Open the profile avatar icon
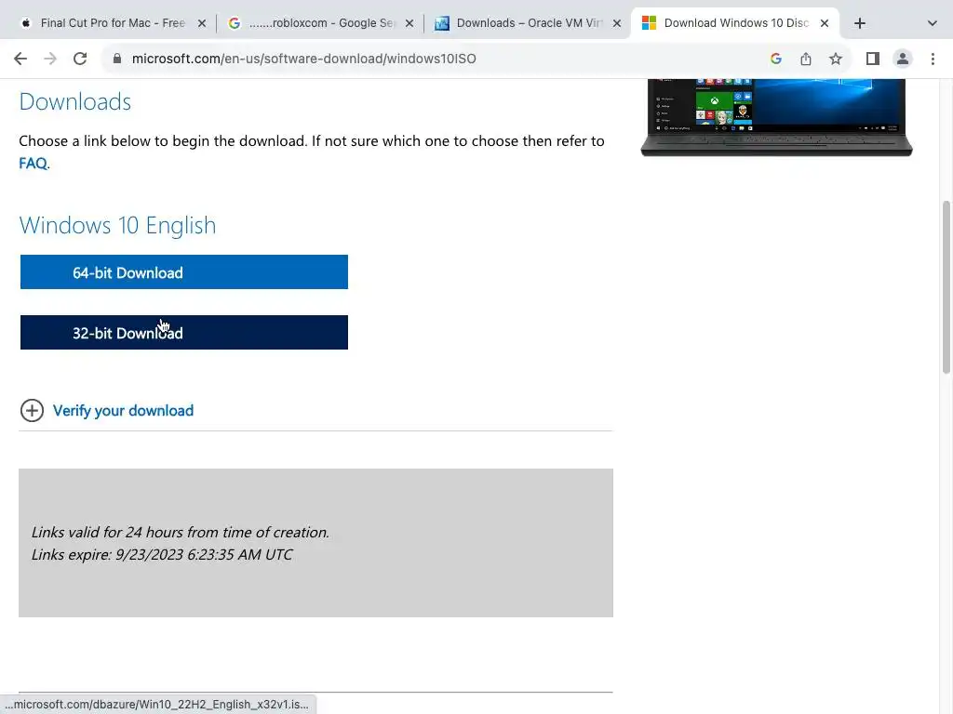Image resolution: width=953 pixels, height=714 pixels. tap(903, 59)
